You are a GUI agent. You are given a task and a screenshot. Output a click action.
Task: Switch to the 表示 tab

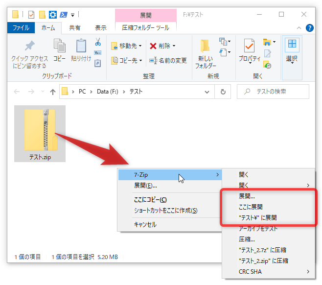(101, 28)
